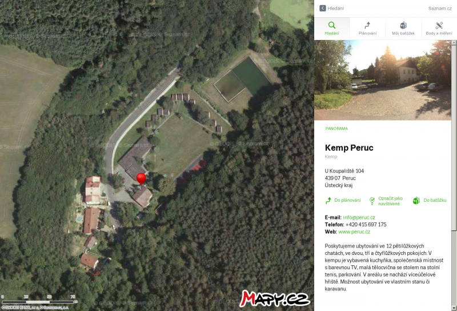Click the red location pin marker

(141, 179)
